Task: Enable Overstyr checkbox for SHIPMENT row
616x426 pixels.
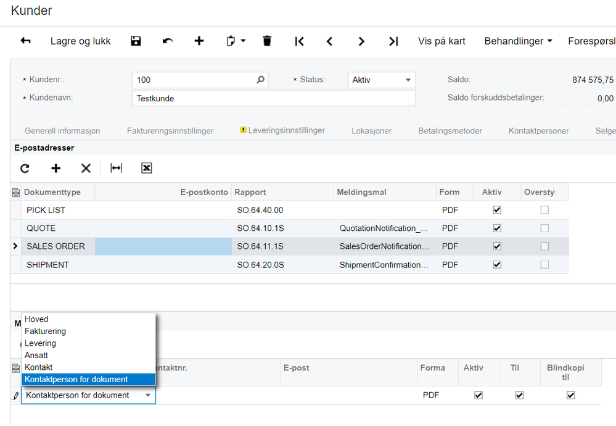Action: (544, 265)
